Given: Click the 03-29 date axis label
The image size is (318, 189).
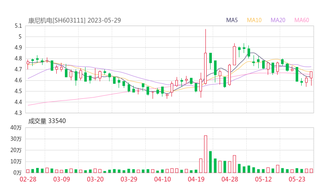Looking at the screenshot, I should coord(129,179).
